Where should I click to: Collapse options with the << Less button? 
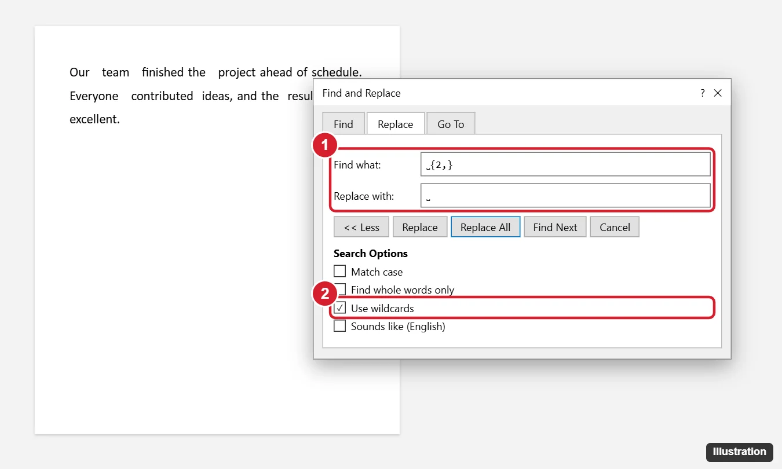tap(361, 227)
